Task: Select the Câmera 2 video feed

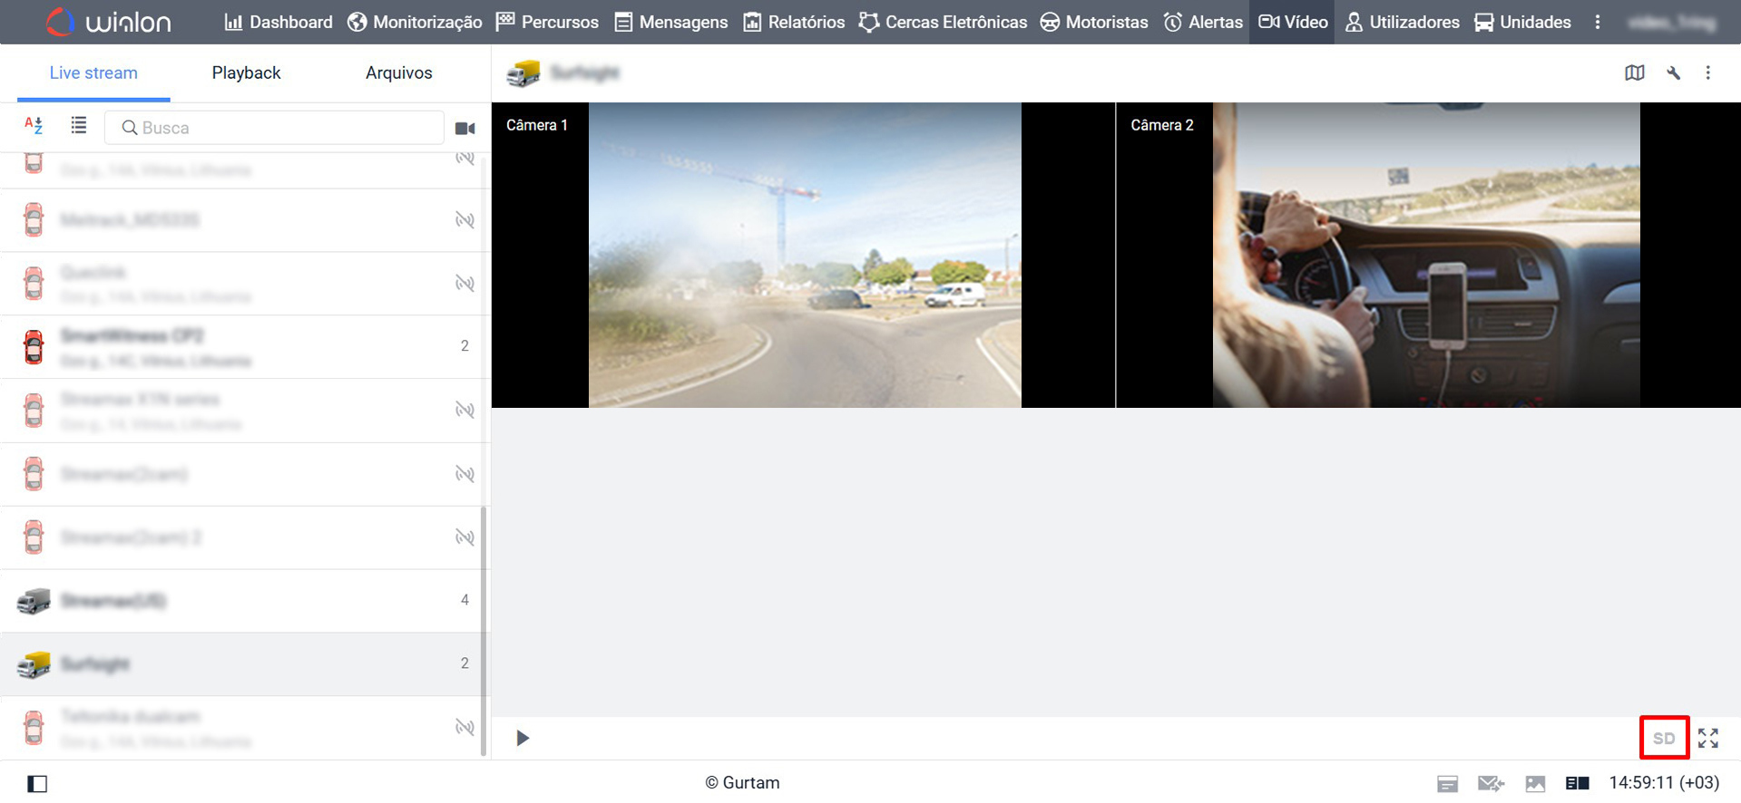Action: pyautogui.click(x=1426, y=255)
